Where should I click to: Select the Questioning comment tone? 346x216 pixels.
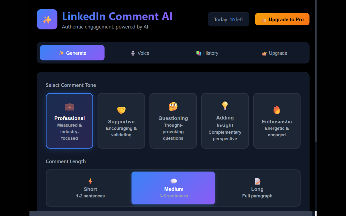click(173, 121)
